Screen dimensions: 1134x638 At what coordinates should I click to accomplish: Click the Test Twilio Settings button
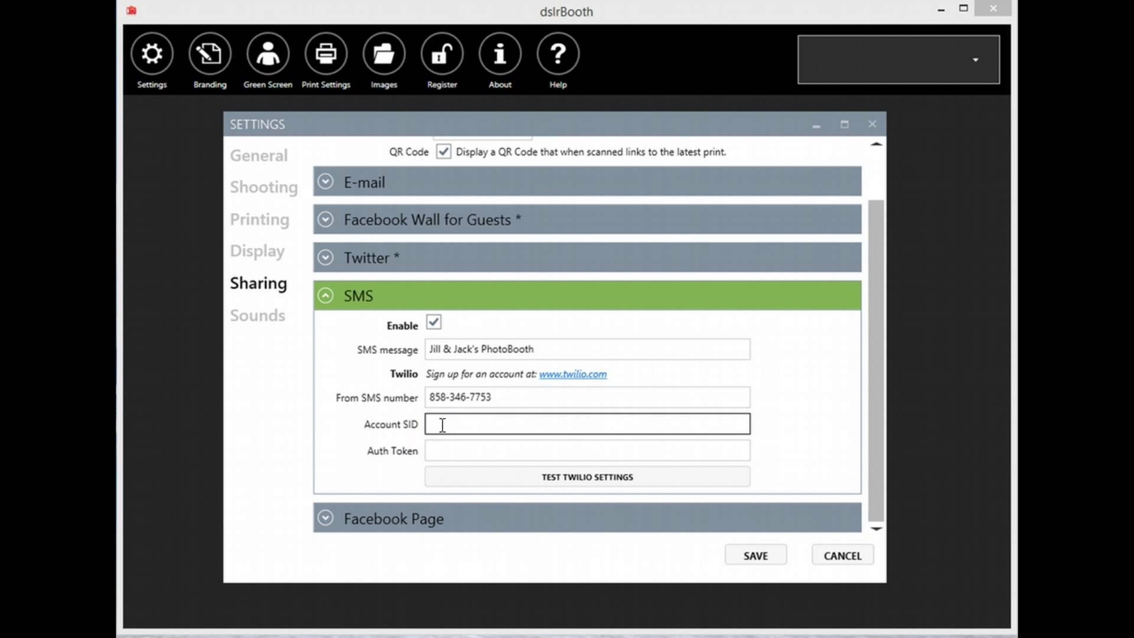coord(587,477)
